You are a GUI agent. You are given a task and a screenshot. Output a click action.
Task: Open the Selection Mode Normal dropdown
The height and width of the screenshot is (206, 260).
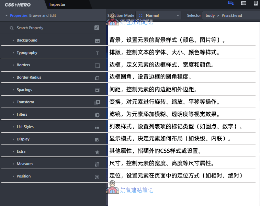pyautogui.click(x=158, y=15)
